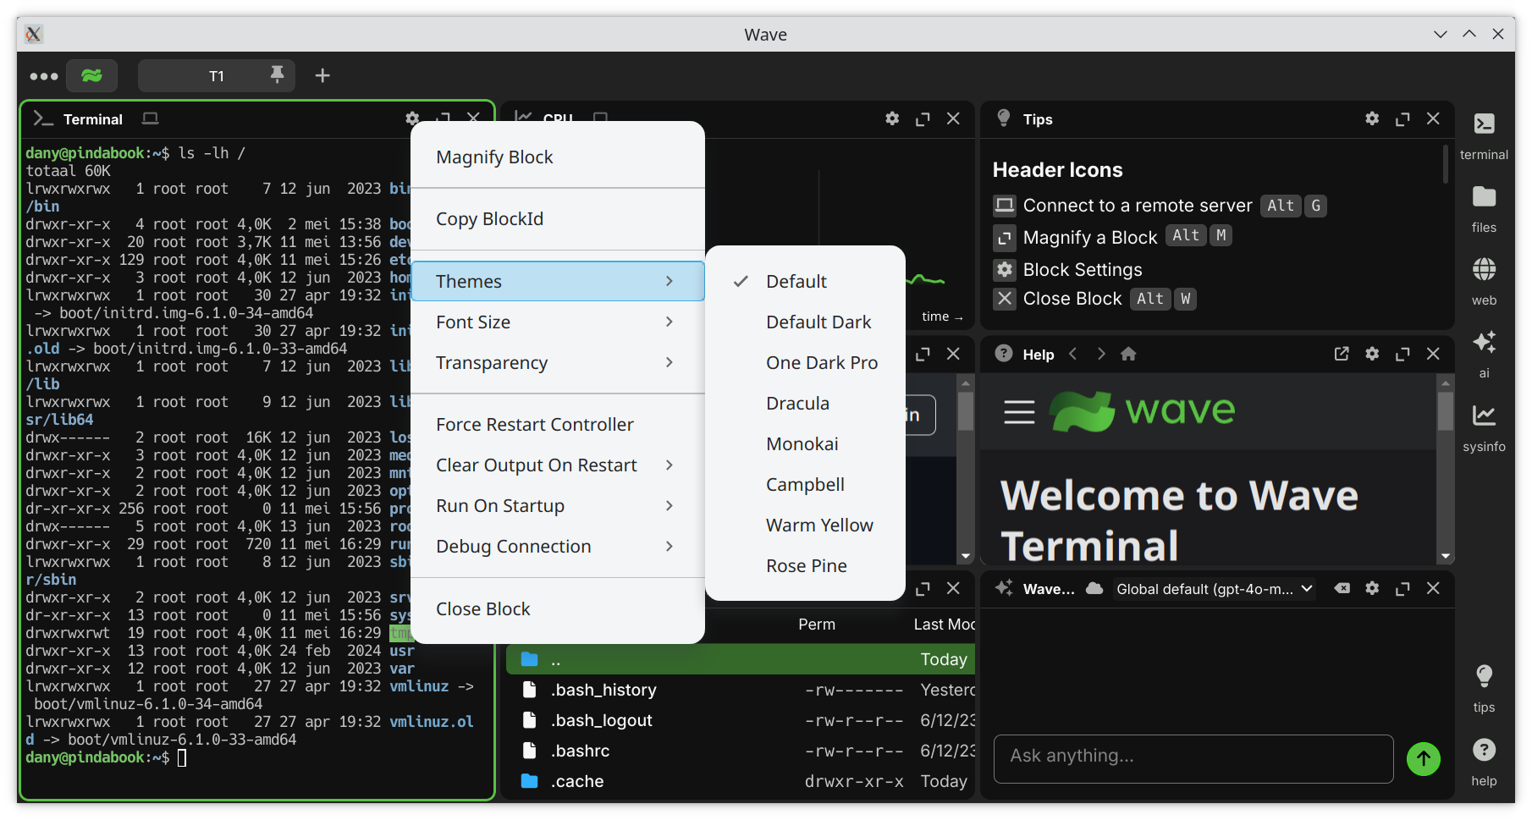Viewport: 1532px width, 820px height.
Task: Open the .bashrc file row
Action: click(741, 751)
